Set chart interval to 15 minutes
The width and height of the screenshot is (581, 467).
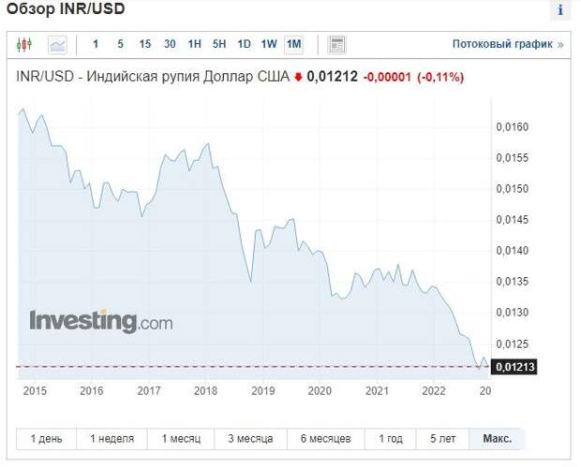click(144, 44)
